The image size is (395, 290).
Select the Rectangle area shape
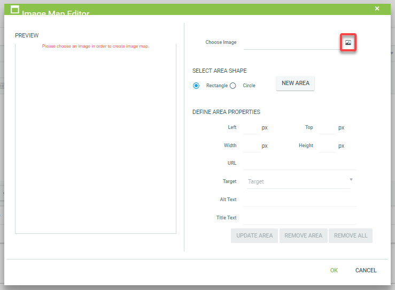[x=196, y=86]
